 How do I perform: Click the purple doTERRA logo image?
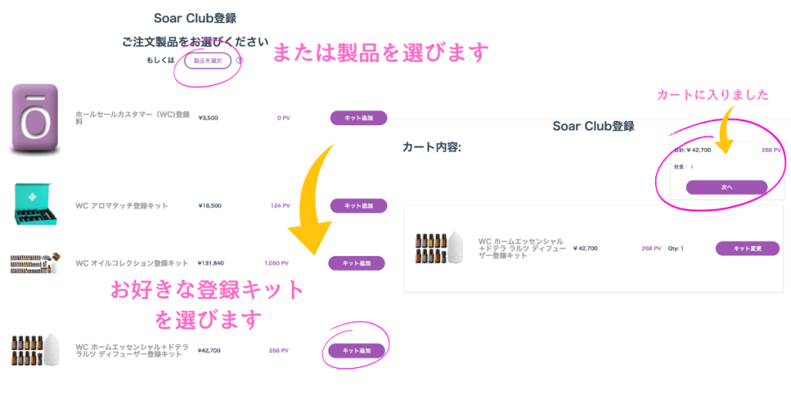pos(34,118)
